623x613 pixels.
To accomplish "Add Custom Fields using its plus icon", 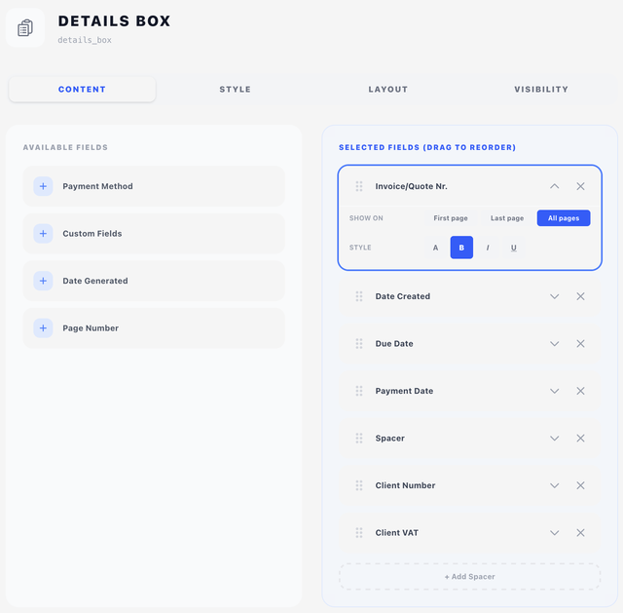I will click(x=43, y=234).
